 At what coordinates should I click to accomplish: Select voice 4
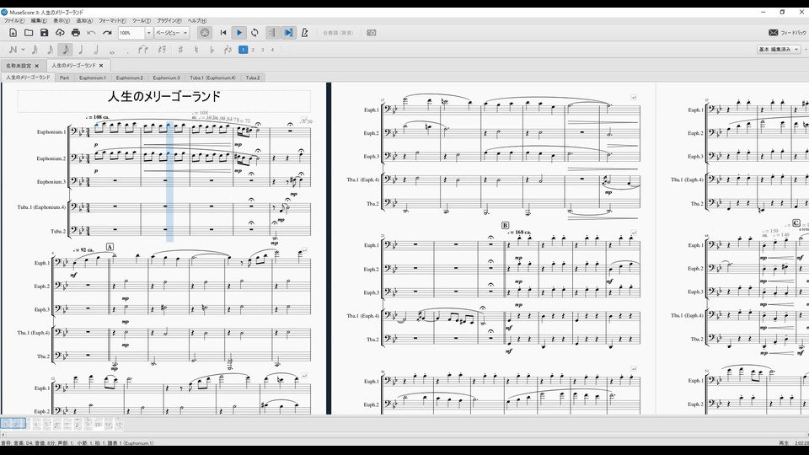272,50
